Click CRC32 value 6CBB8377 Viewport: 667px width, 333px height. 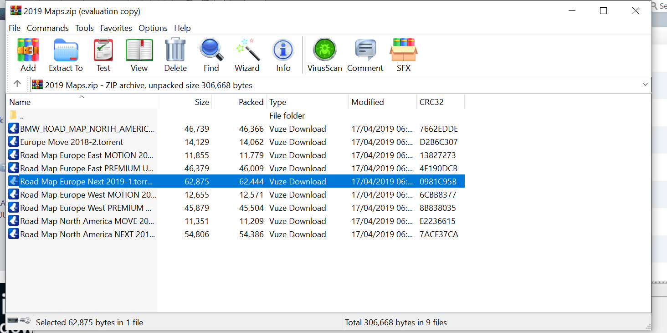[438, 195]
